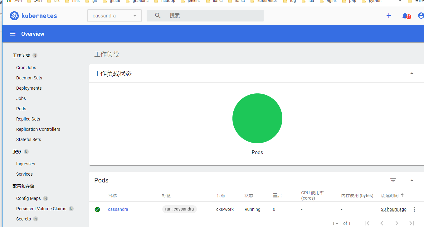Click the run: cassandra label chip
This screenshot has height=227, width=424.
pos(179,209)
